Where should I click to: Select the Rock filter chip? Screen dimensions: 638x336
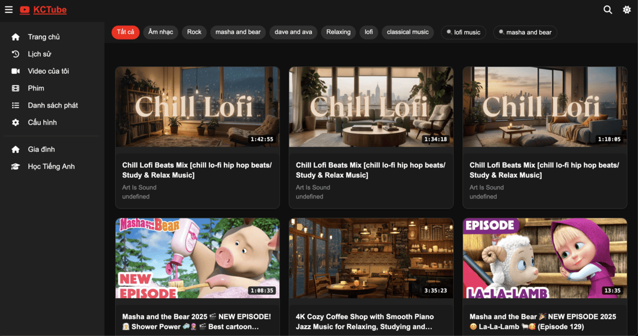pyautogui.click(x=194, y=32)
